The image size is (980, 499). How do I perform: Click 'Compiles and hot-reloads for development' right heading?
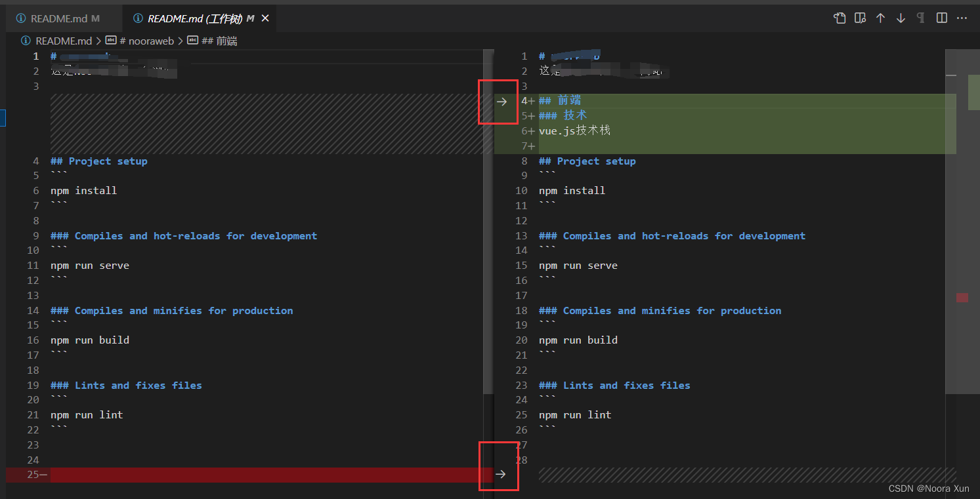click(672, 236)
